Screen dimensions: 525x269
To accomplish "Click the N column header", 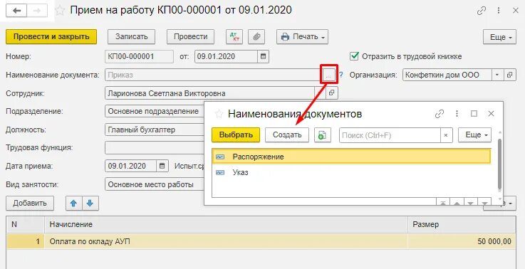I will click(x=26, y=224).
